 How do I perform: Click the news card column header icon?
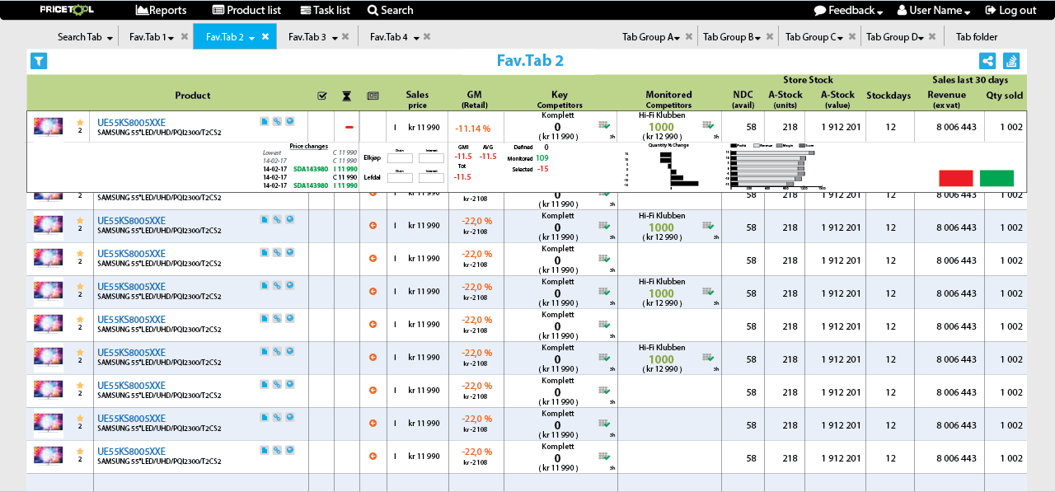click(x=373, y=96)
